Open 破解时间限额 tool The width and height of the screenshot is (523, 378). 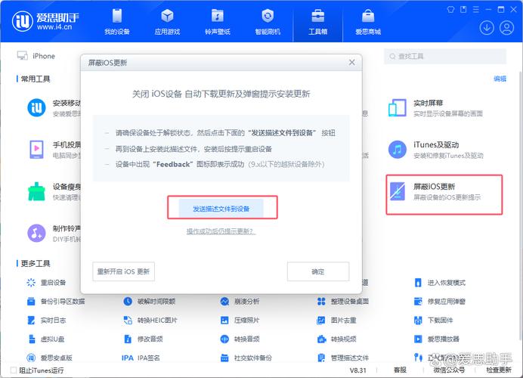(x=149, y=302)
